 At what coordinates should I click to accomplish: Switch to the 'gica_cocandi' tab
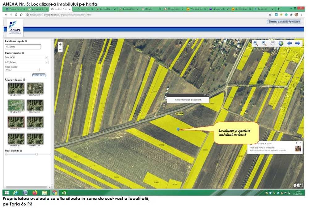pyautogui.click(x=219, y=9)
